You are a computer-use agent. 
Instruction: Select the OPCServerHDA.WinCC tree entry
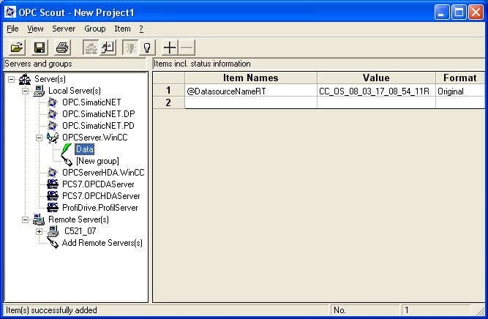point(103,173)
